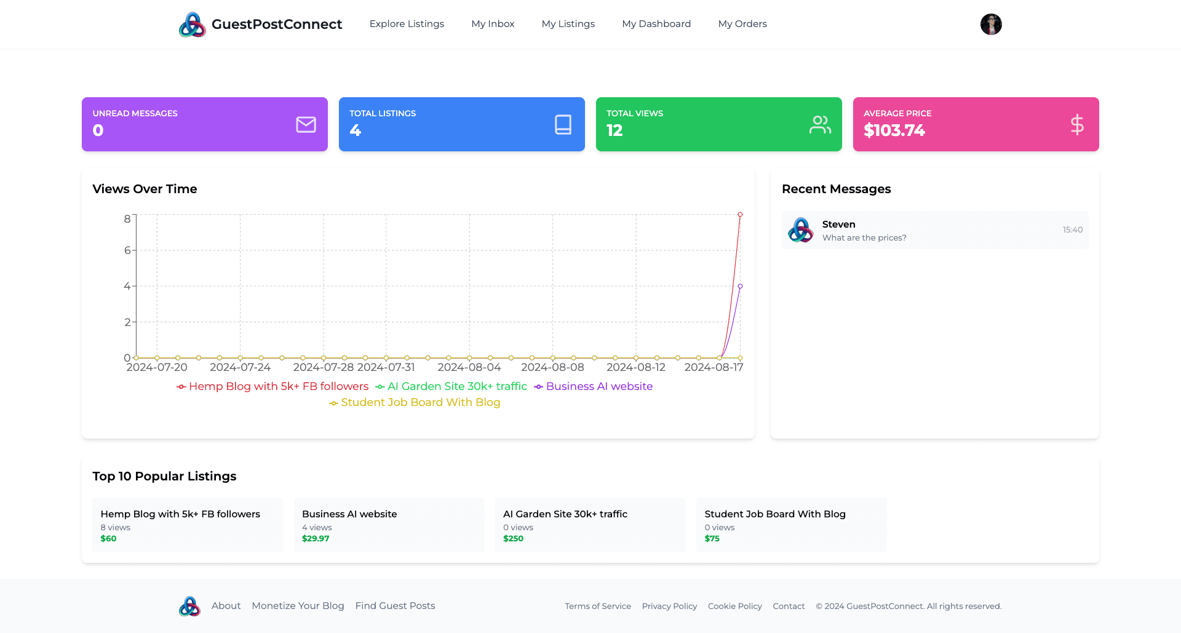Click the dollar icon on Average Price card
1181x633 pixels.
1076,124
